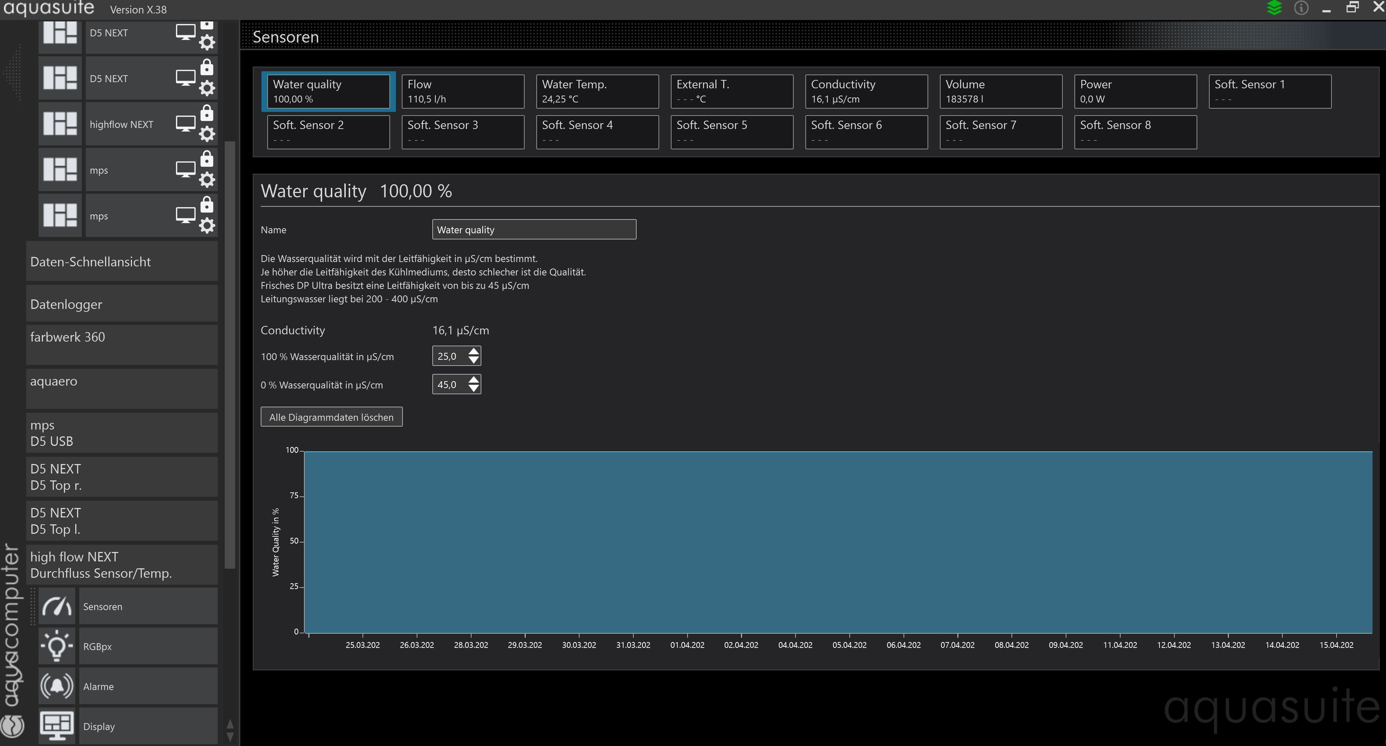Toggle the lock icon in the highflow NEXT row
Screen dimensions: 1386x746
pyautogui.click(x=207, y=113)
